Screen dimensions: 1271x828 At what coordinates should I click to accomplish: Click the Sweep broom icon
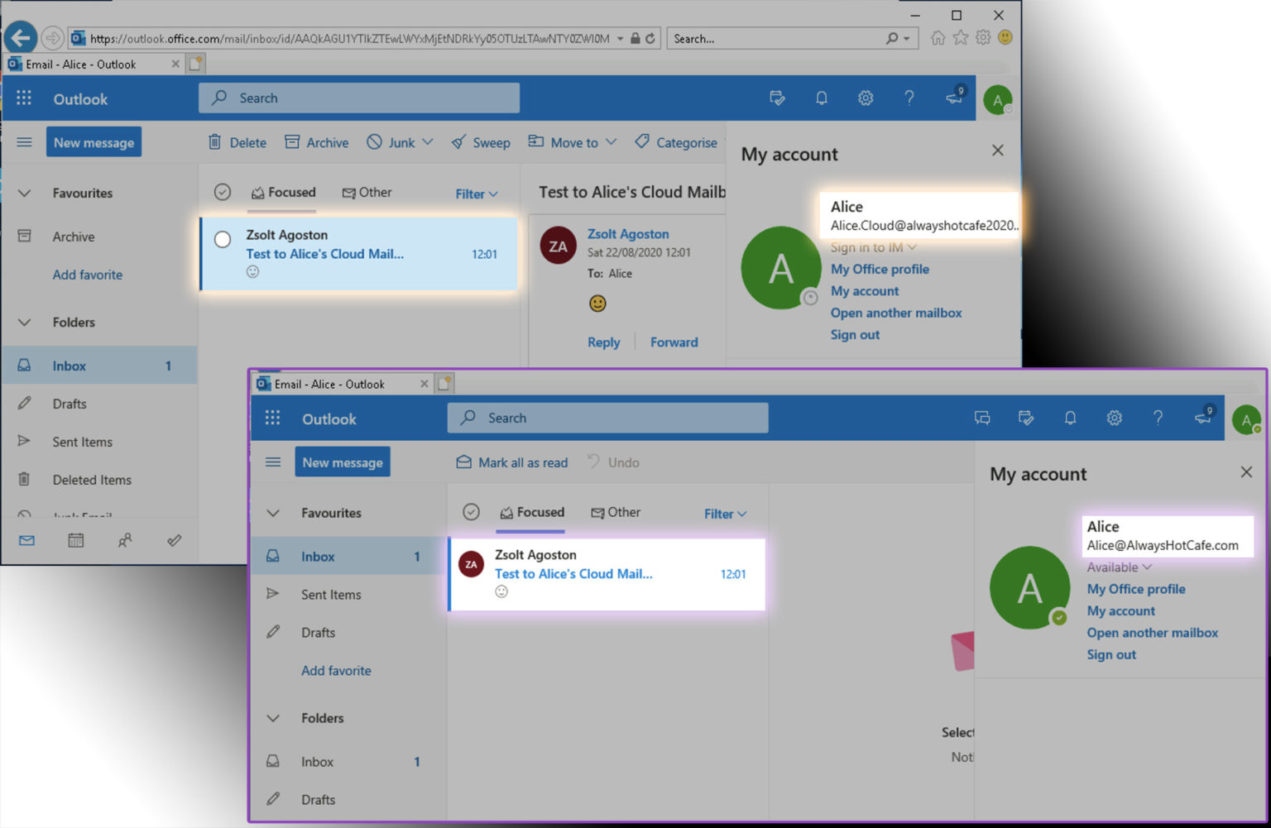click(457, 141)
